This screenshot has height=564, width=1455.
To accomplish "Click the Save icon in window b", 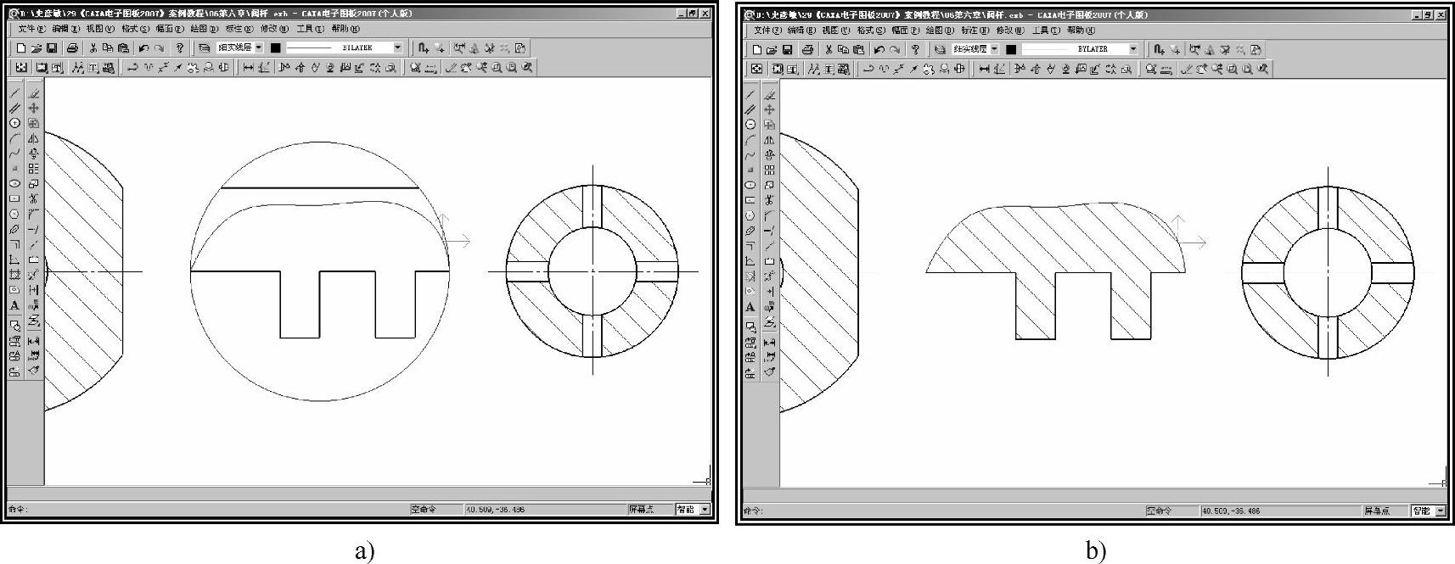I will (x=787, y=49).
